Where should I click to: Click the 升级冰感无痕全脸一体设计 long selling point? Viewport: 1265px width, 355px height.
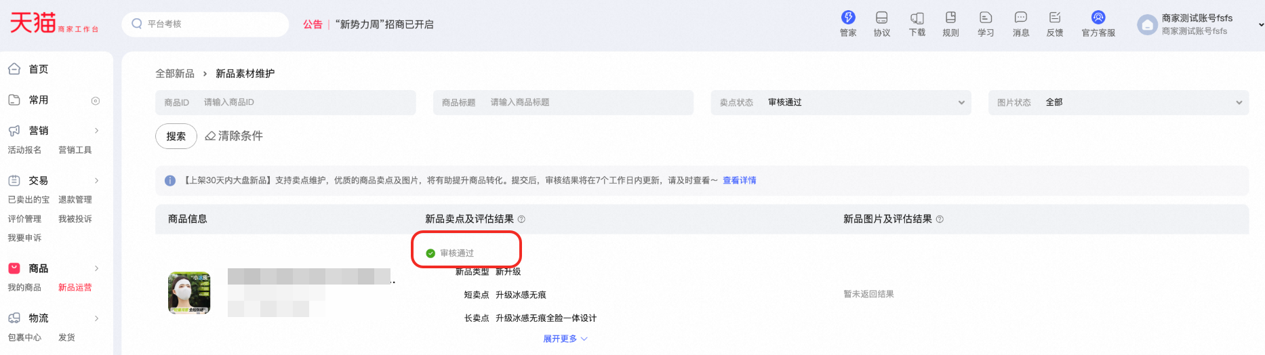(x=546, y=318)
